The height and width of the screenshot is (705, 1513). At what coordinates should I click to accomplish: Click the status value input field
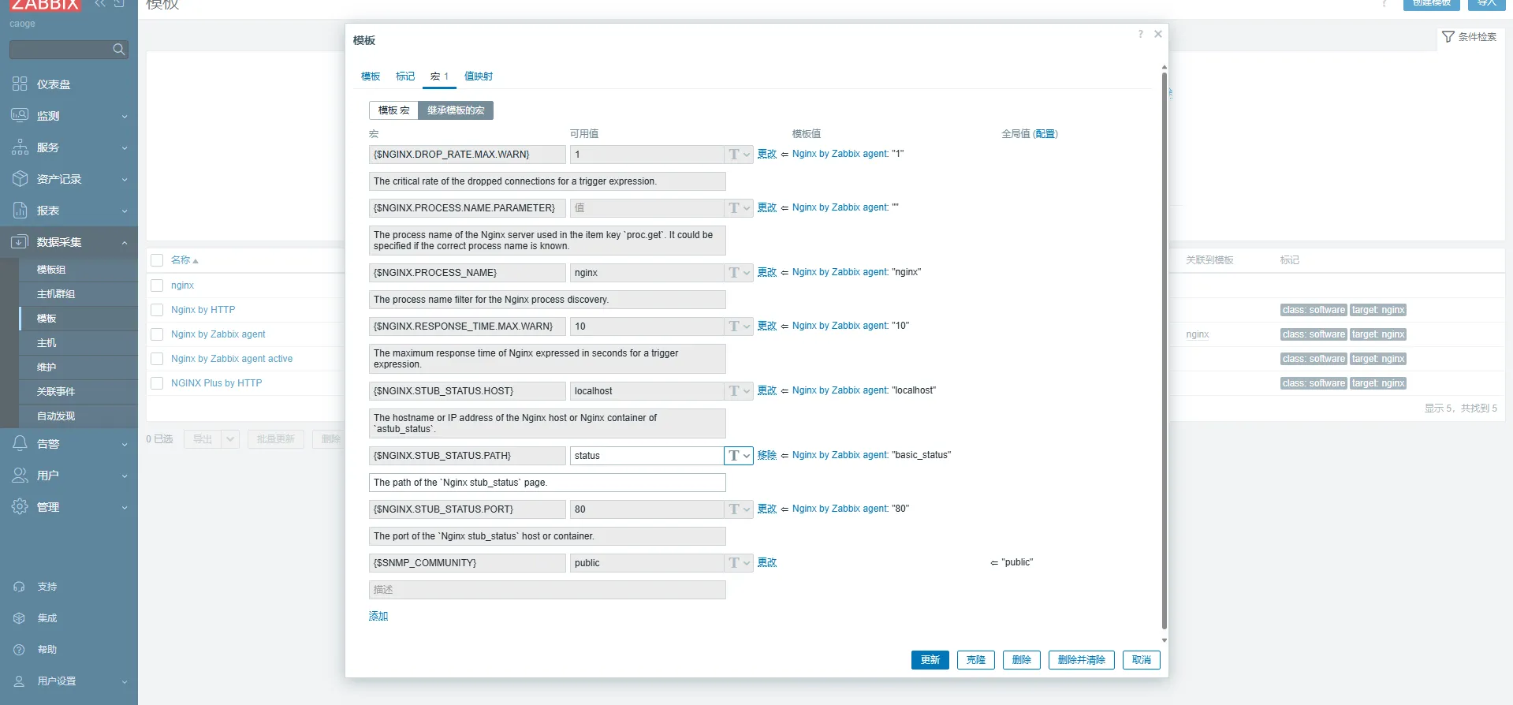(x=647, y=456)
